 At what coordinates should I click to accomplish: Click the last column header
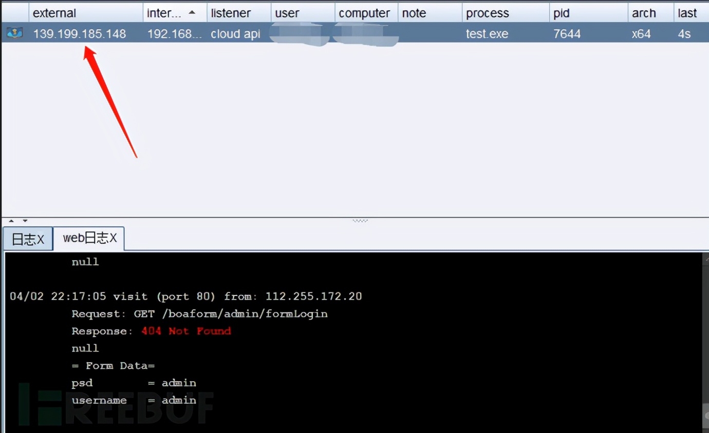[692, 13]
